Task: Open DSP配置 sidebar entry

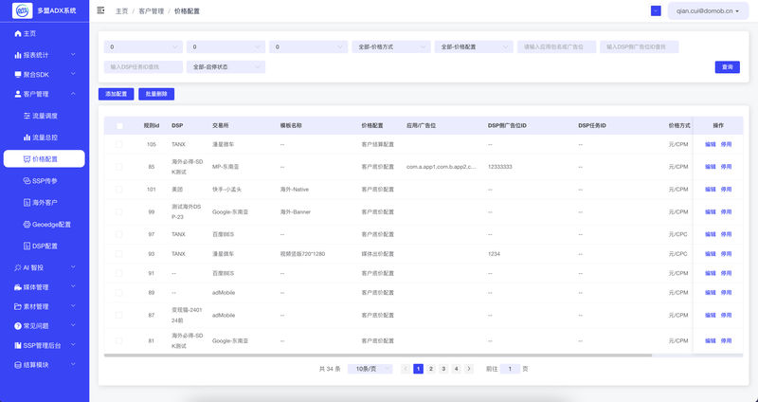Action: tap(45, 246)
